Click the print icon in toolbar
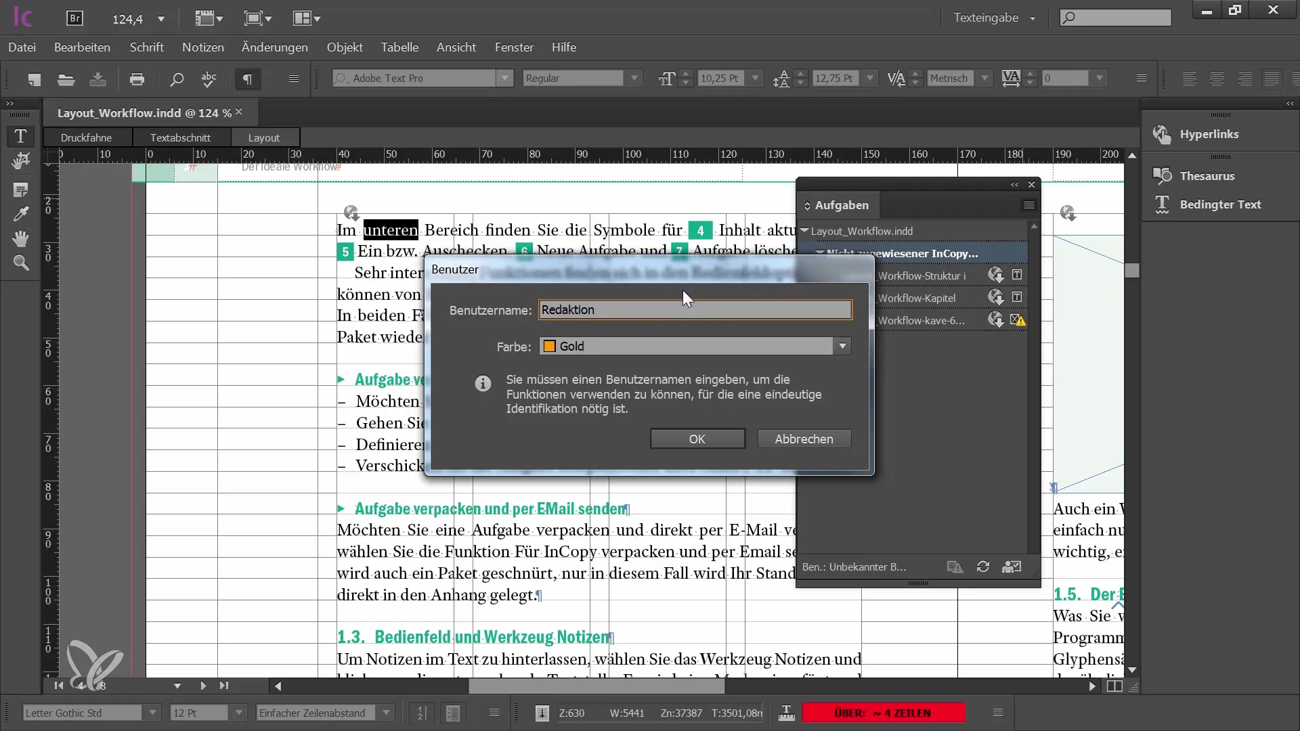1300x731 pixels. pos(137,79)
